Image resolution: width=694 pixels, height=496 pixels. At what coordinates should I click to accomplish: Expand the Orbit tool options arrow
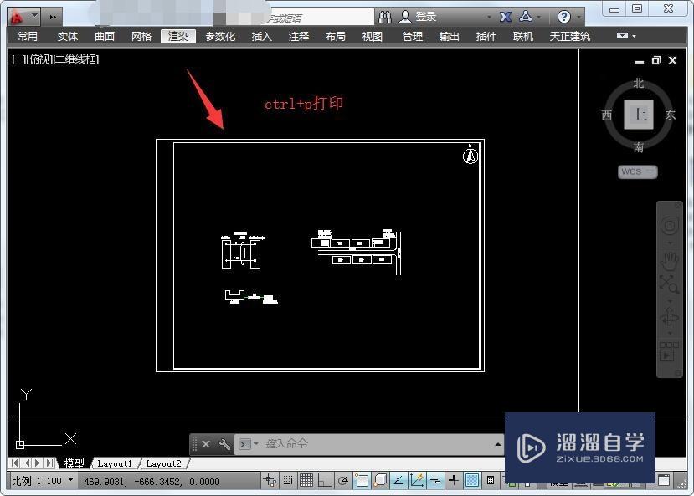669,332
